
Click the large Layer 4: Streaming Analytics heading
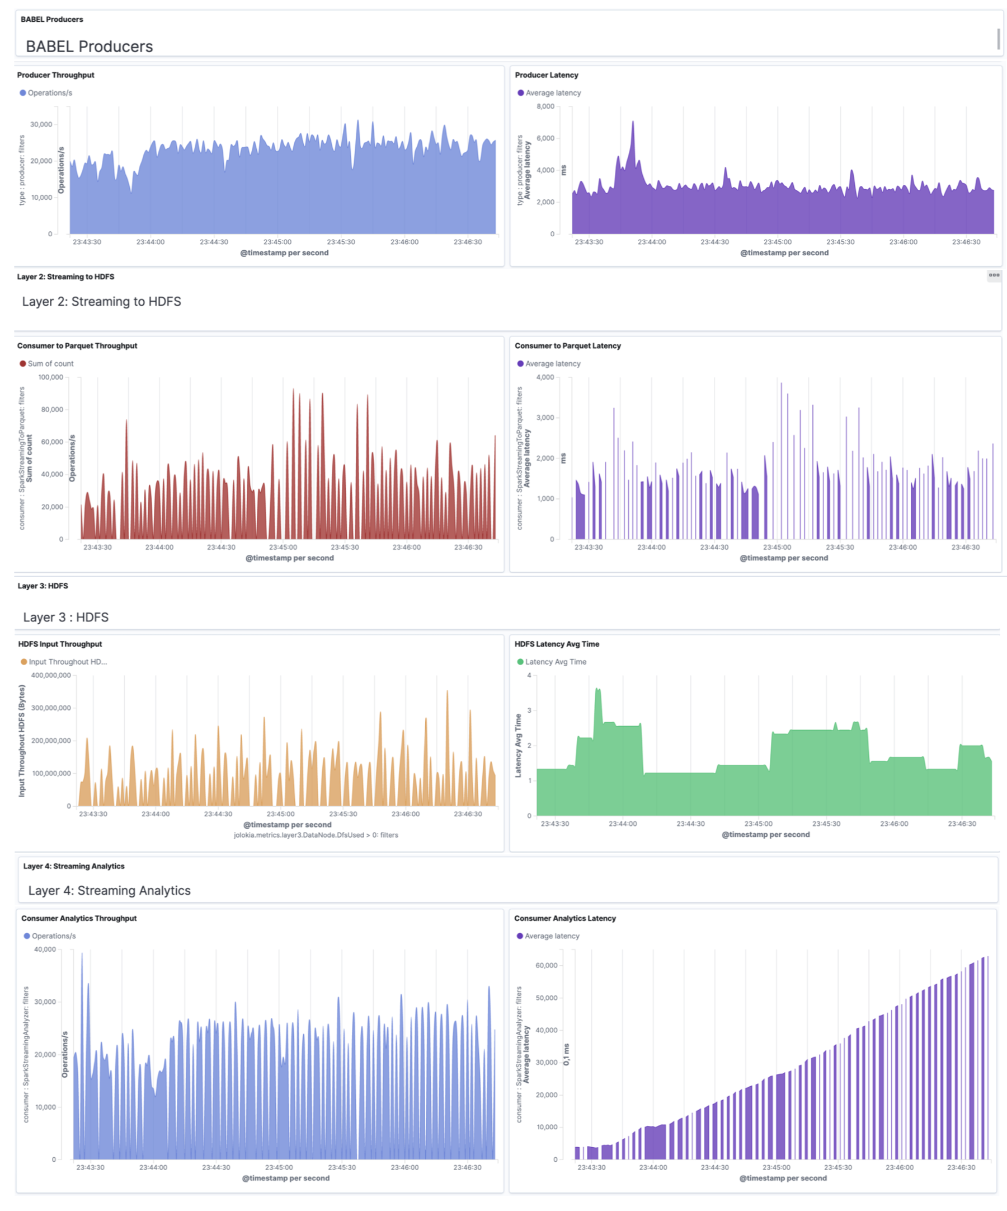pos(110,890)
